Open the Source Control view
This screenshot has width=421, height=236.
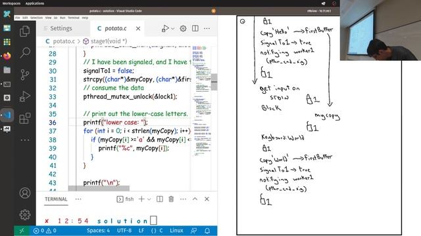click(x=25, y=75)
